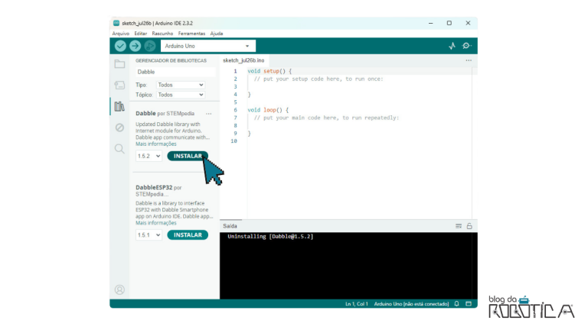Screen dimensions: 588x330
Task: Open the Serial Plotter icon
Action: pyautogui.click(x=452, y=46)
